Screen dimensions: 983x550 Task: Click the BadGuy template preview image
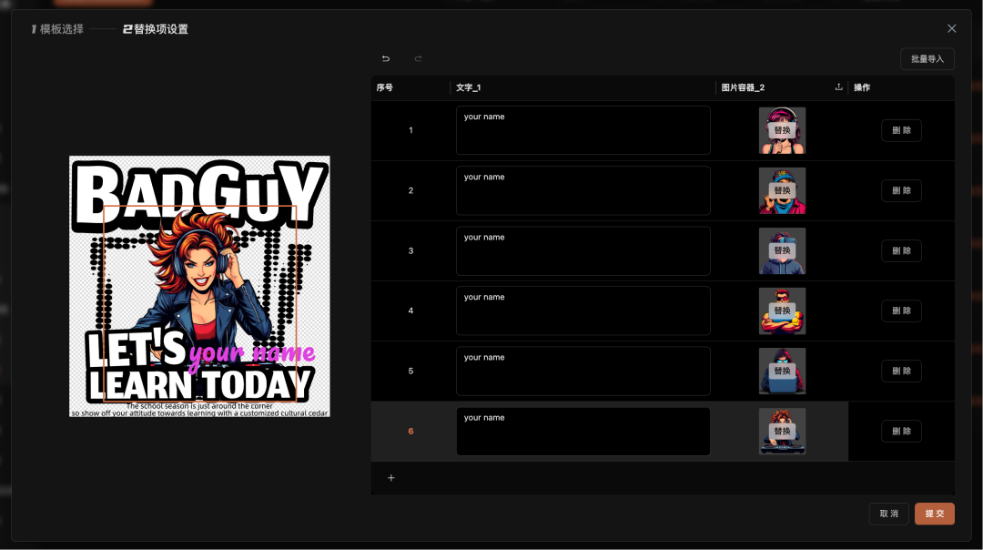coord(199,286)
